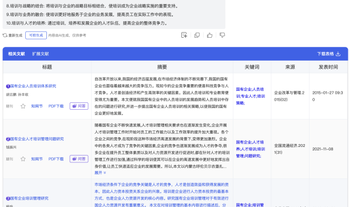349x207 pixels.
Task: Copy the generated answer
Action: (x=197, y=35)
